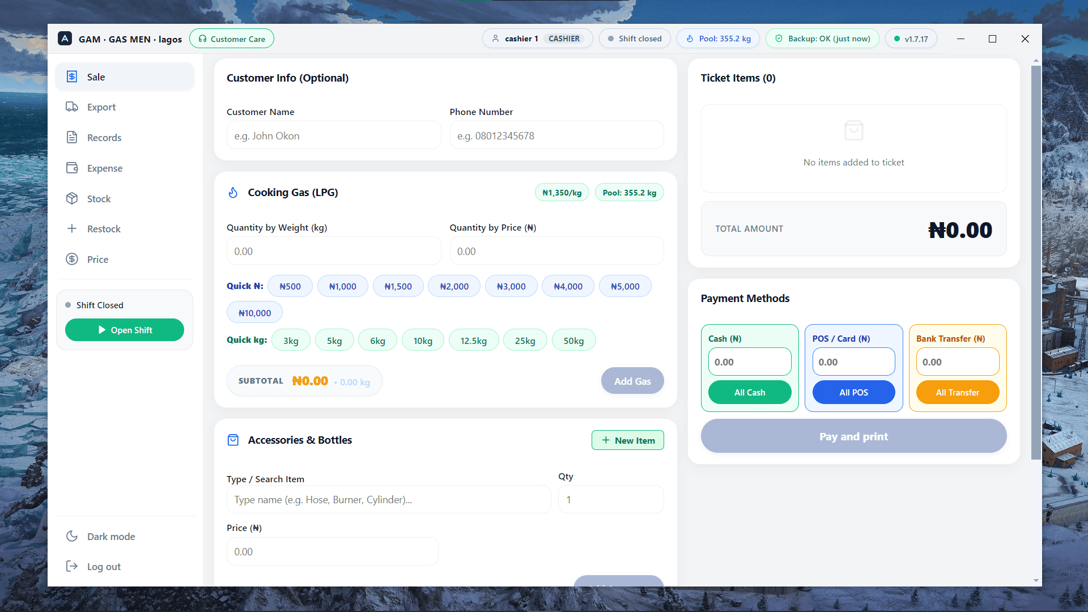This screenshot has height=612, width=1088.
Task: Click the Price dollar-coin icon
Action: coord(72,260)
